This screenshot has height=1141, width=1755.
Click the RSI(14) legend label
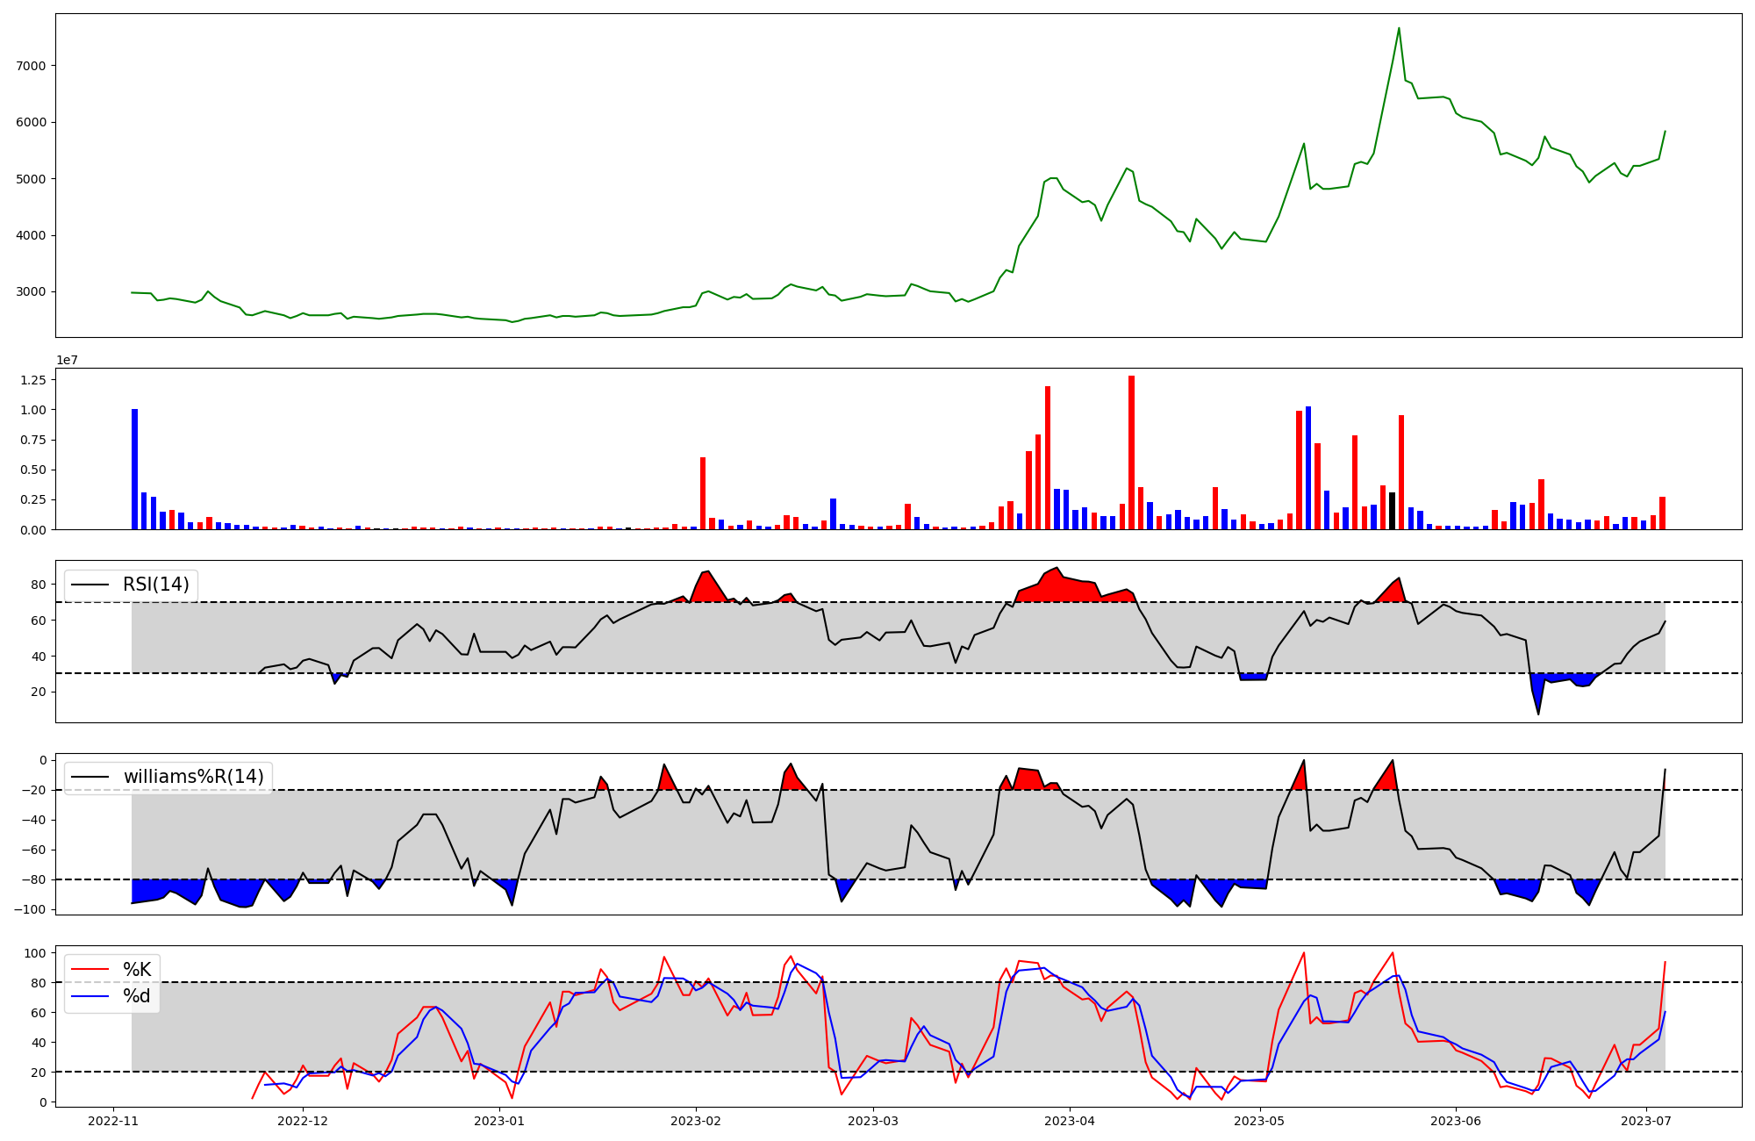point(156,585)
